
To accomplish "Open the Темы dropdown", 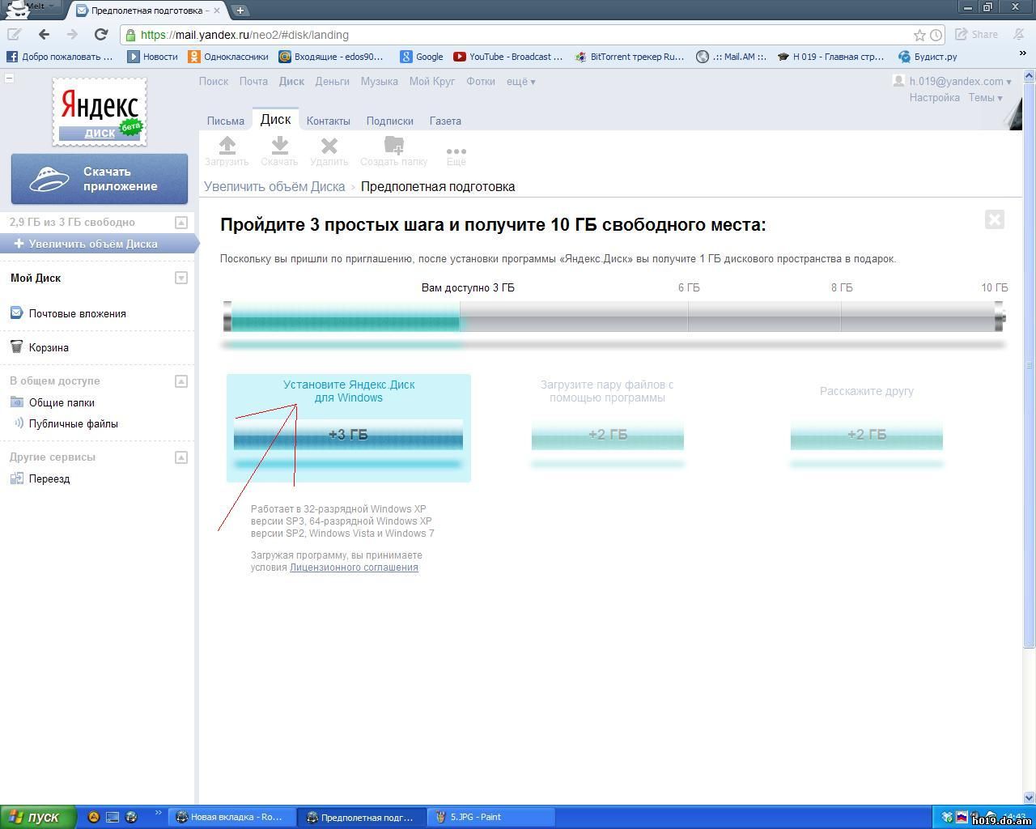I will 985,97.
